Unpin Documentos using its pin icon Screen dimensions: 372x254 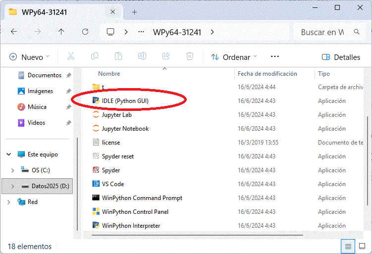click(68, 75)
